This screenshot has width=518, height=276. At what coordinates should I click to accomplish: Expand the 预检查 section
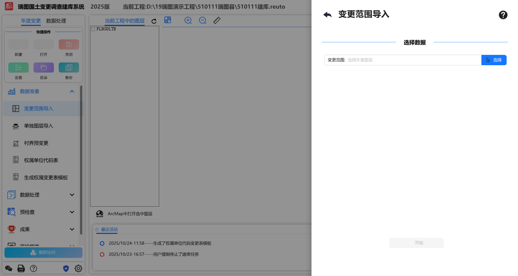pos(72,212)
